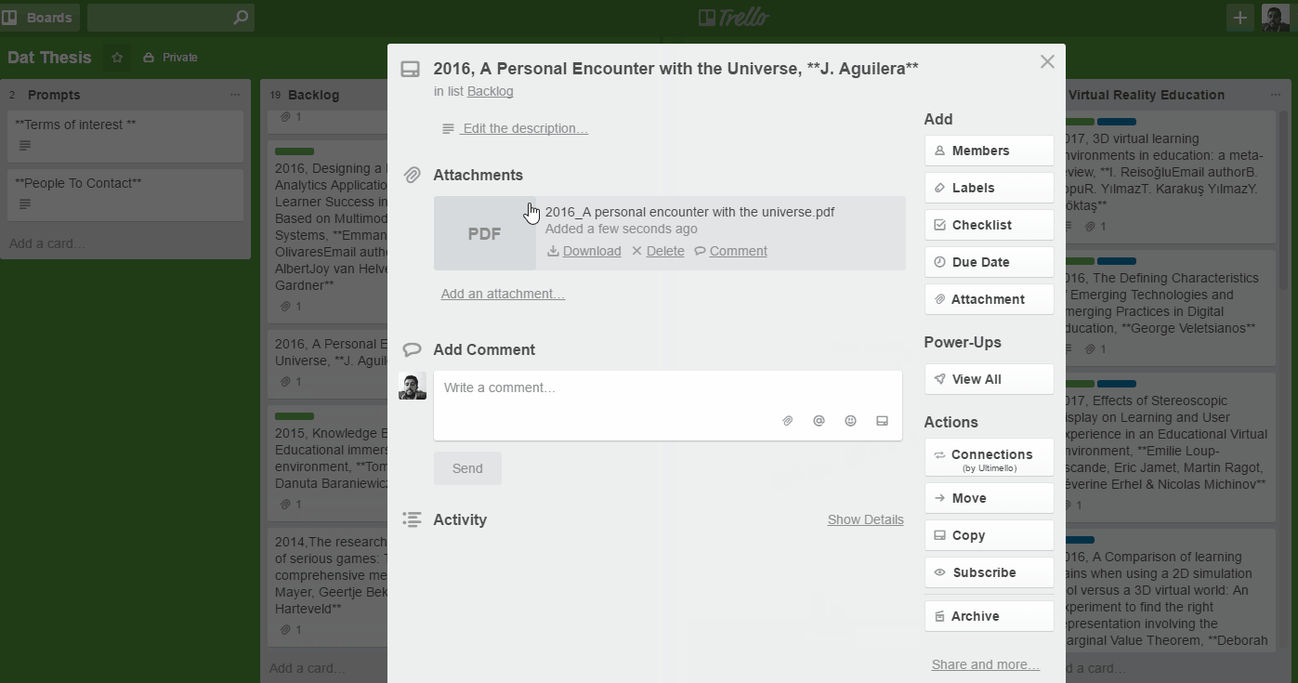Open Share and more options
The height and width of the screenshot is (683, 1298).
pyautogui.click(x=985, y=663)
